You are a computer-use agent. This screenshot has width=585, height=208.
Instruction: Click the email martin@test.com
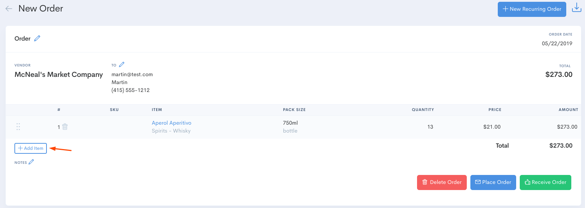(x=132, y=74)
